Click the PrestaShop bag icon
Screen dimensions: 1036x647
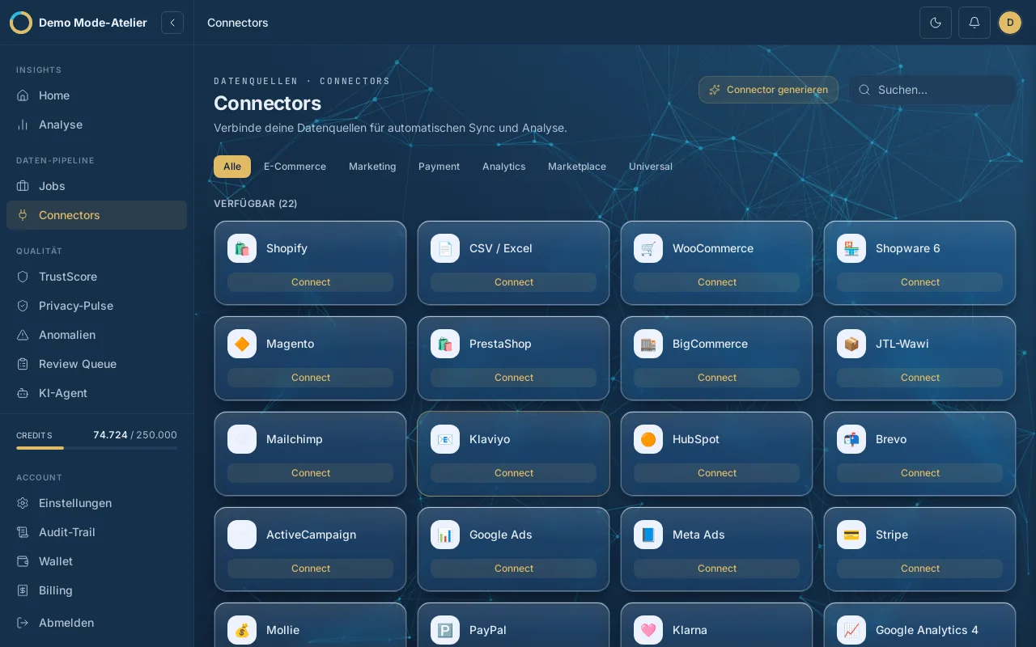point(445,344)
